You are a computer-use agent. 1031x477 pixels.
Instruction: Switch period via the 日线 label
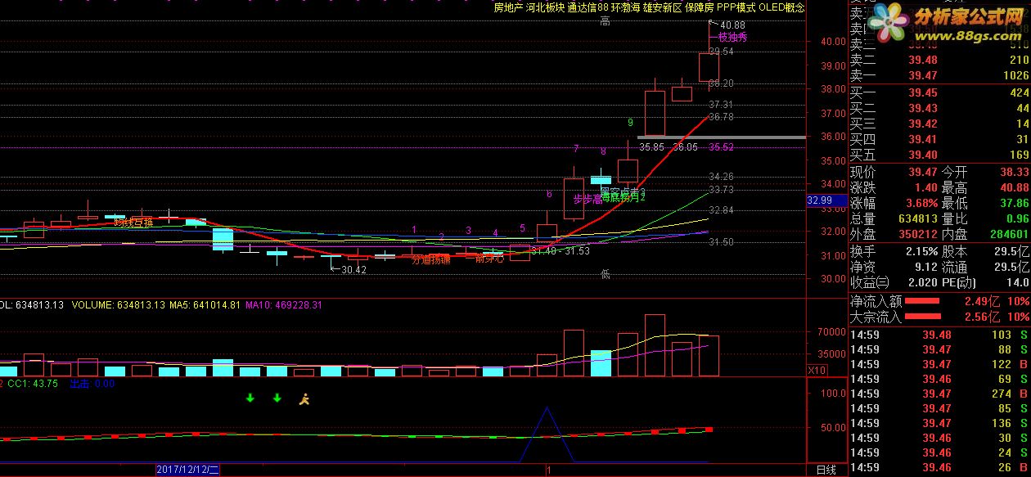coord(826,470)
